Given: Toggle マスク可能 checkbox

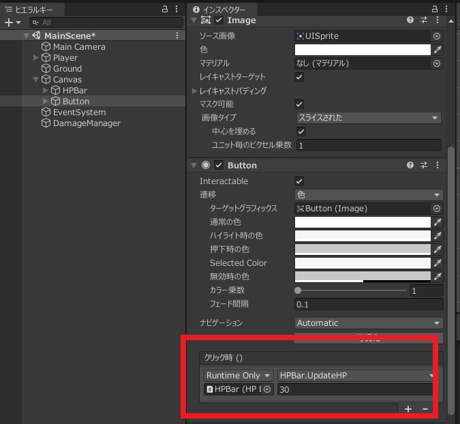Looking at the screenshot, I should (x=299, y=104).
